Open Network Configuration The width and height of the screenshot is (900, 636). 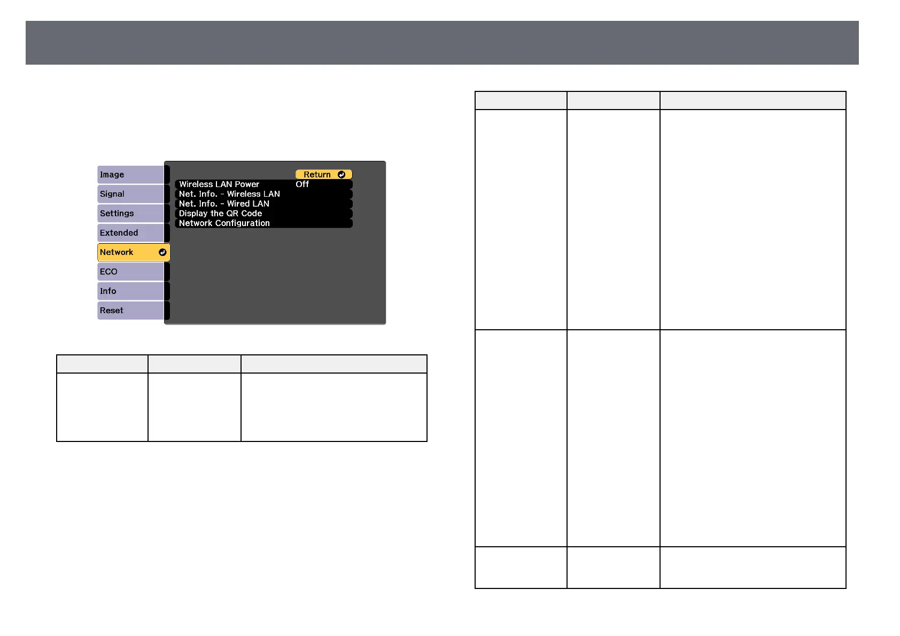point(263,223)
